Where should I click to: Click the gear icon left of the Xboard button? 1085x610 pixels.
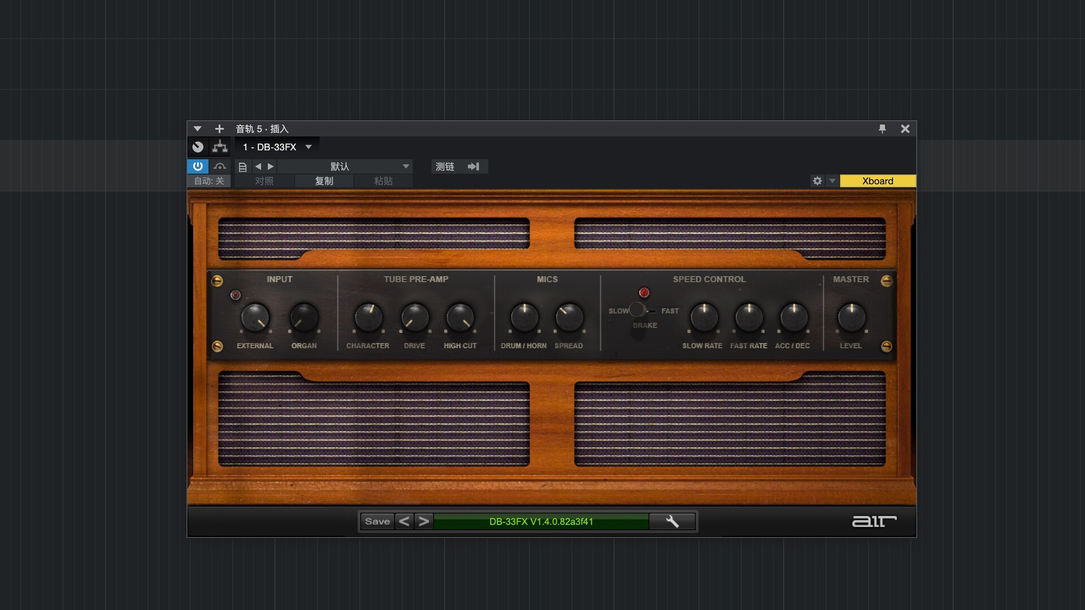[817, 181]
